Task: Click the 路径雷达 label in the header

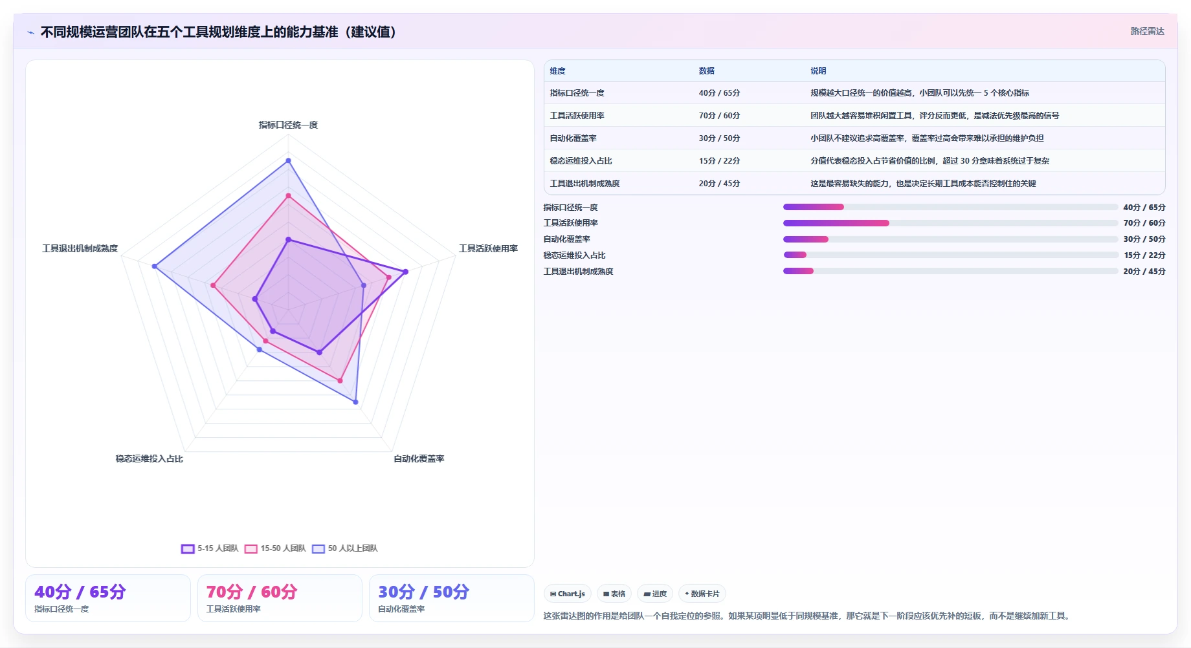Action: point(1147,31)
